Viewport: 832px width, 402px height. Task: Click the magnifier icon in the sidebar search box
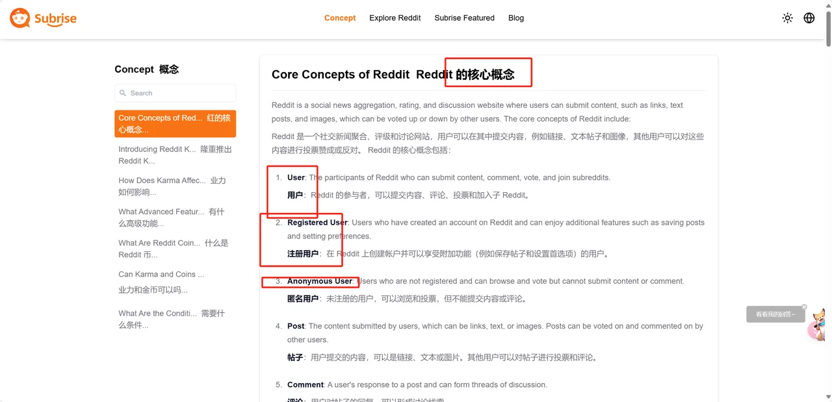(x=123, y=93)
